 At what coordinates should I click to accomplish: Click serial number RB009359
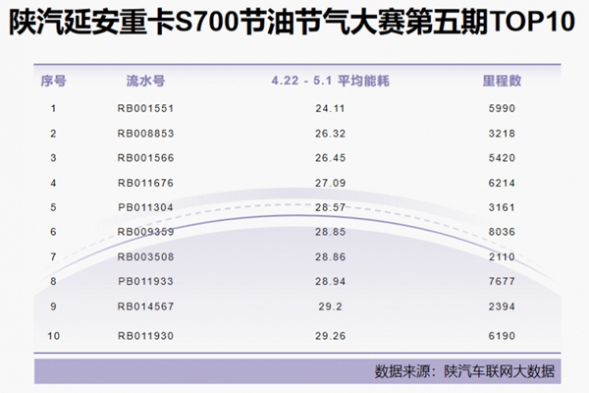point(145,232)
